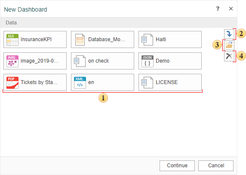The height and width of the screenshot is (175, 246).
Task: Close the New Dashboard dialog
Action: coord(231,9)
